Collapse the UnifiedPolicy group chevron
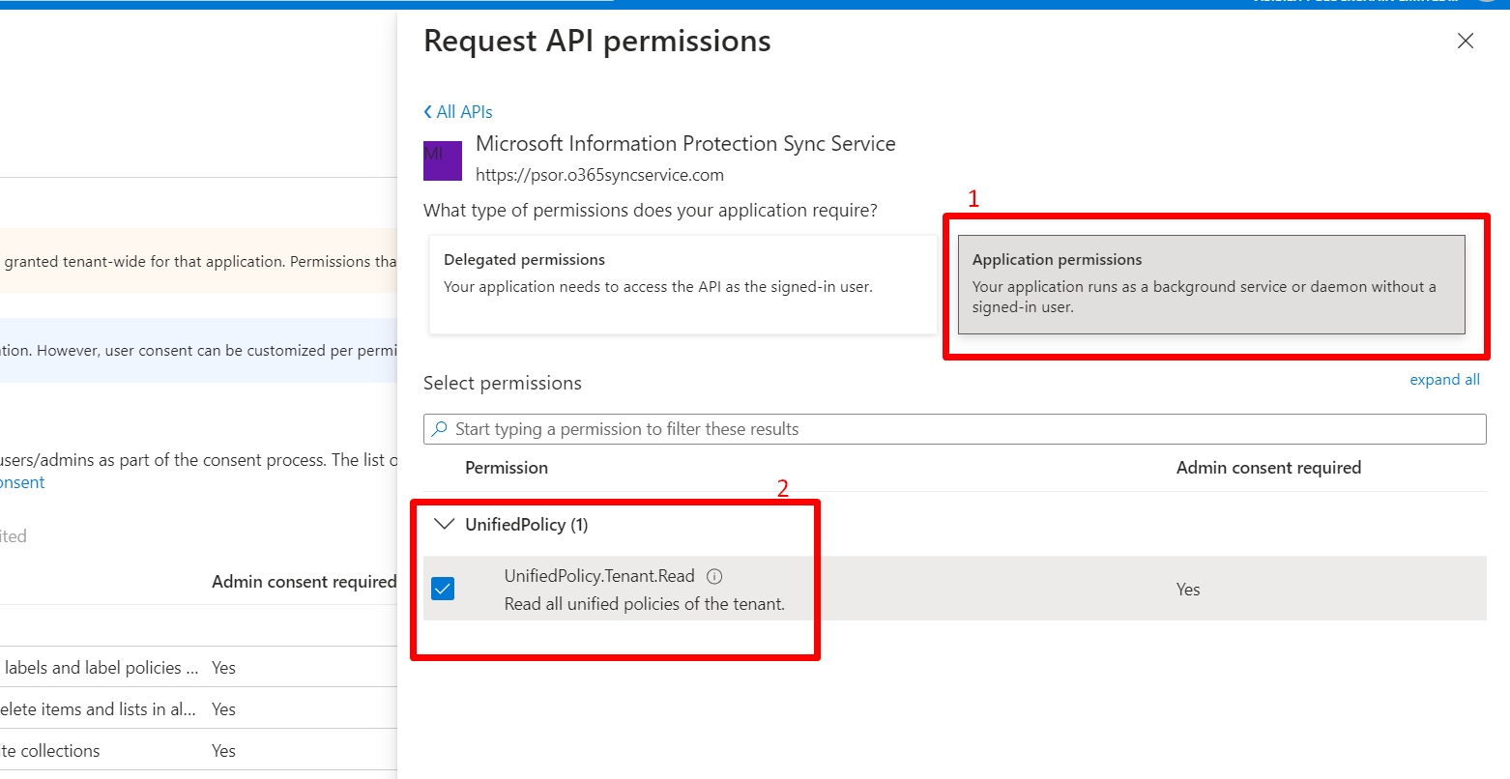 [444, 525]
